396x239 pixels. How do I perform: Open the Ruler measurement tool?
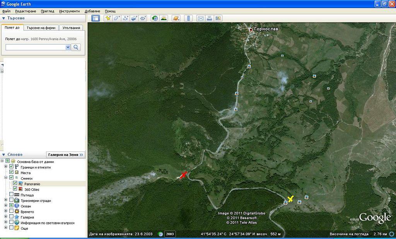[x=188, y=18]
